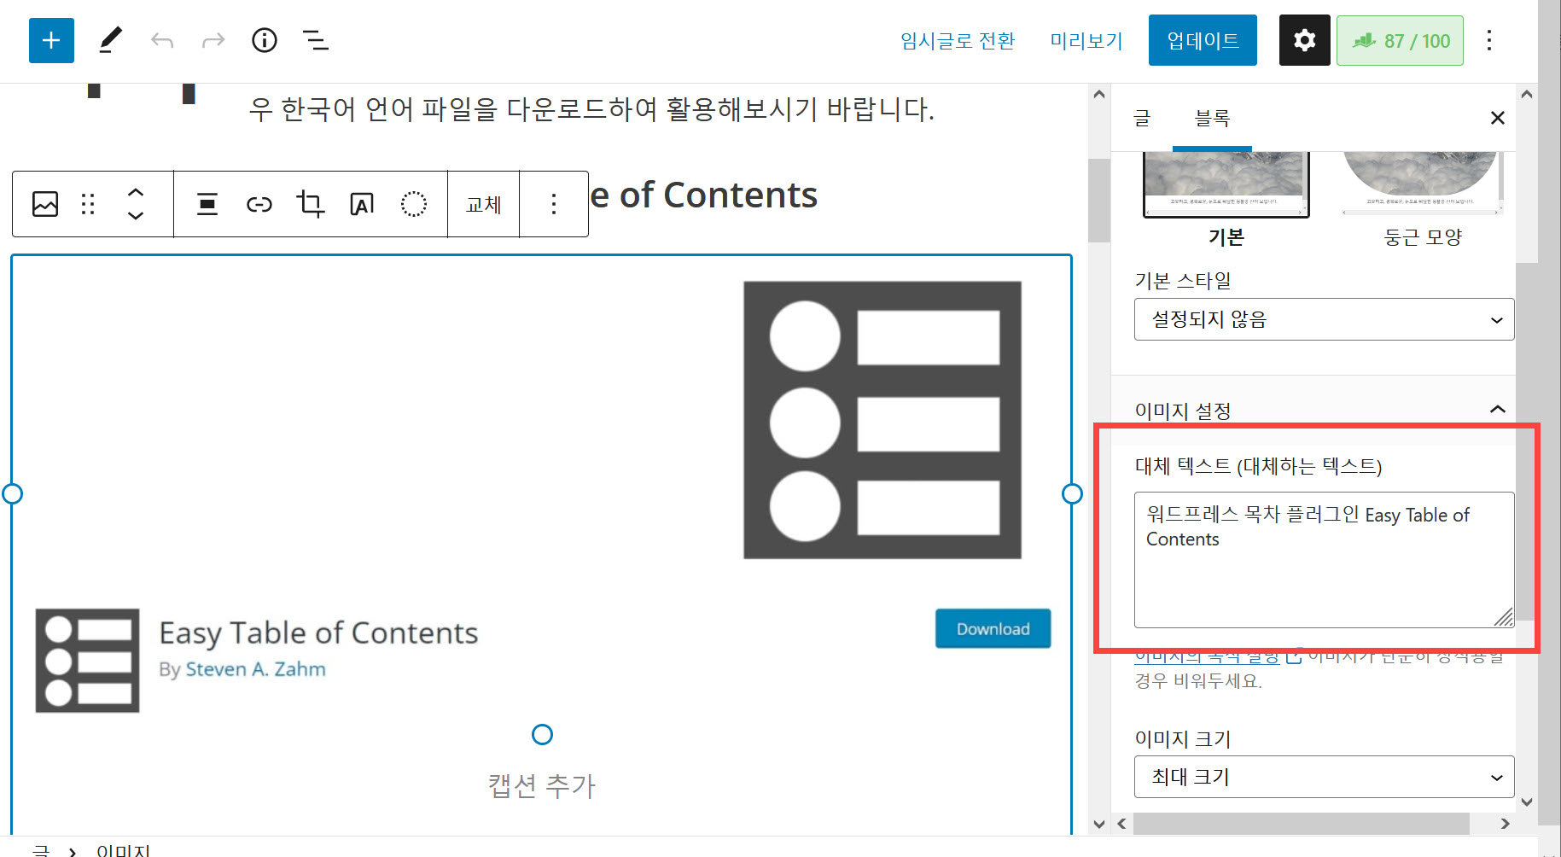
Task: Click the image block type icon
Action: coord(45,204)
